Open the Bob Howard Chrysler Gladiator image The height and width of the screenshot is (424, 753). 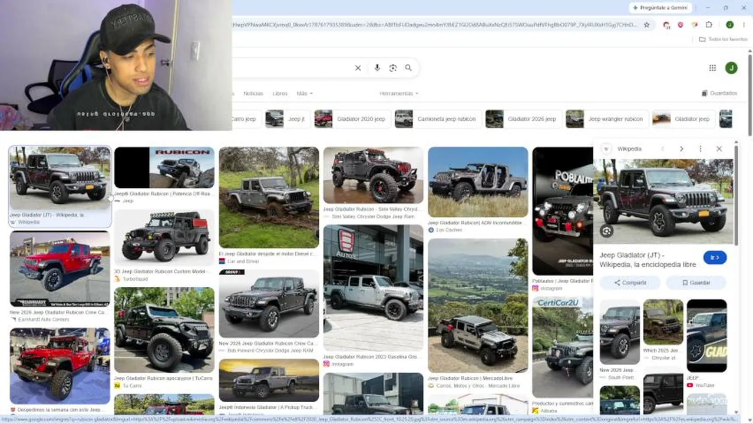tap(269, 303)
